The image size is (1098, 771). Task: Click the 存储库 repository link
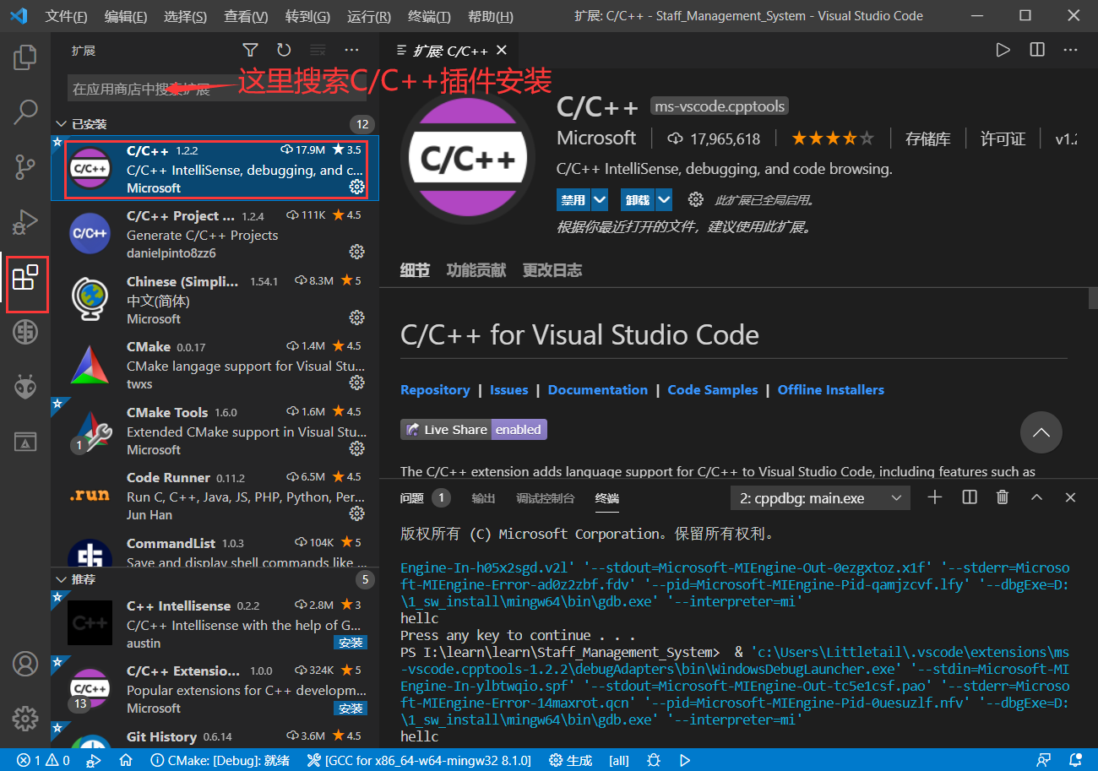click(927, 138)
